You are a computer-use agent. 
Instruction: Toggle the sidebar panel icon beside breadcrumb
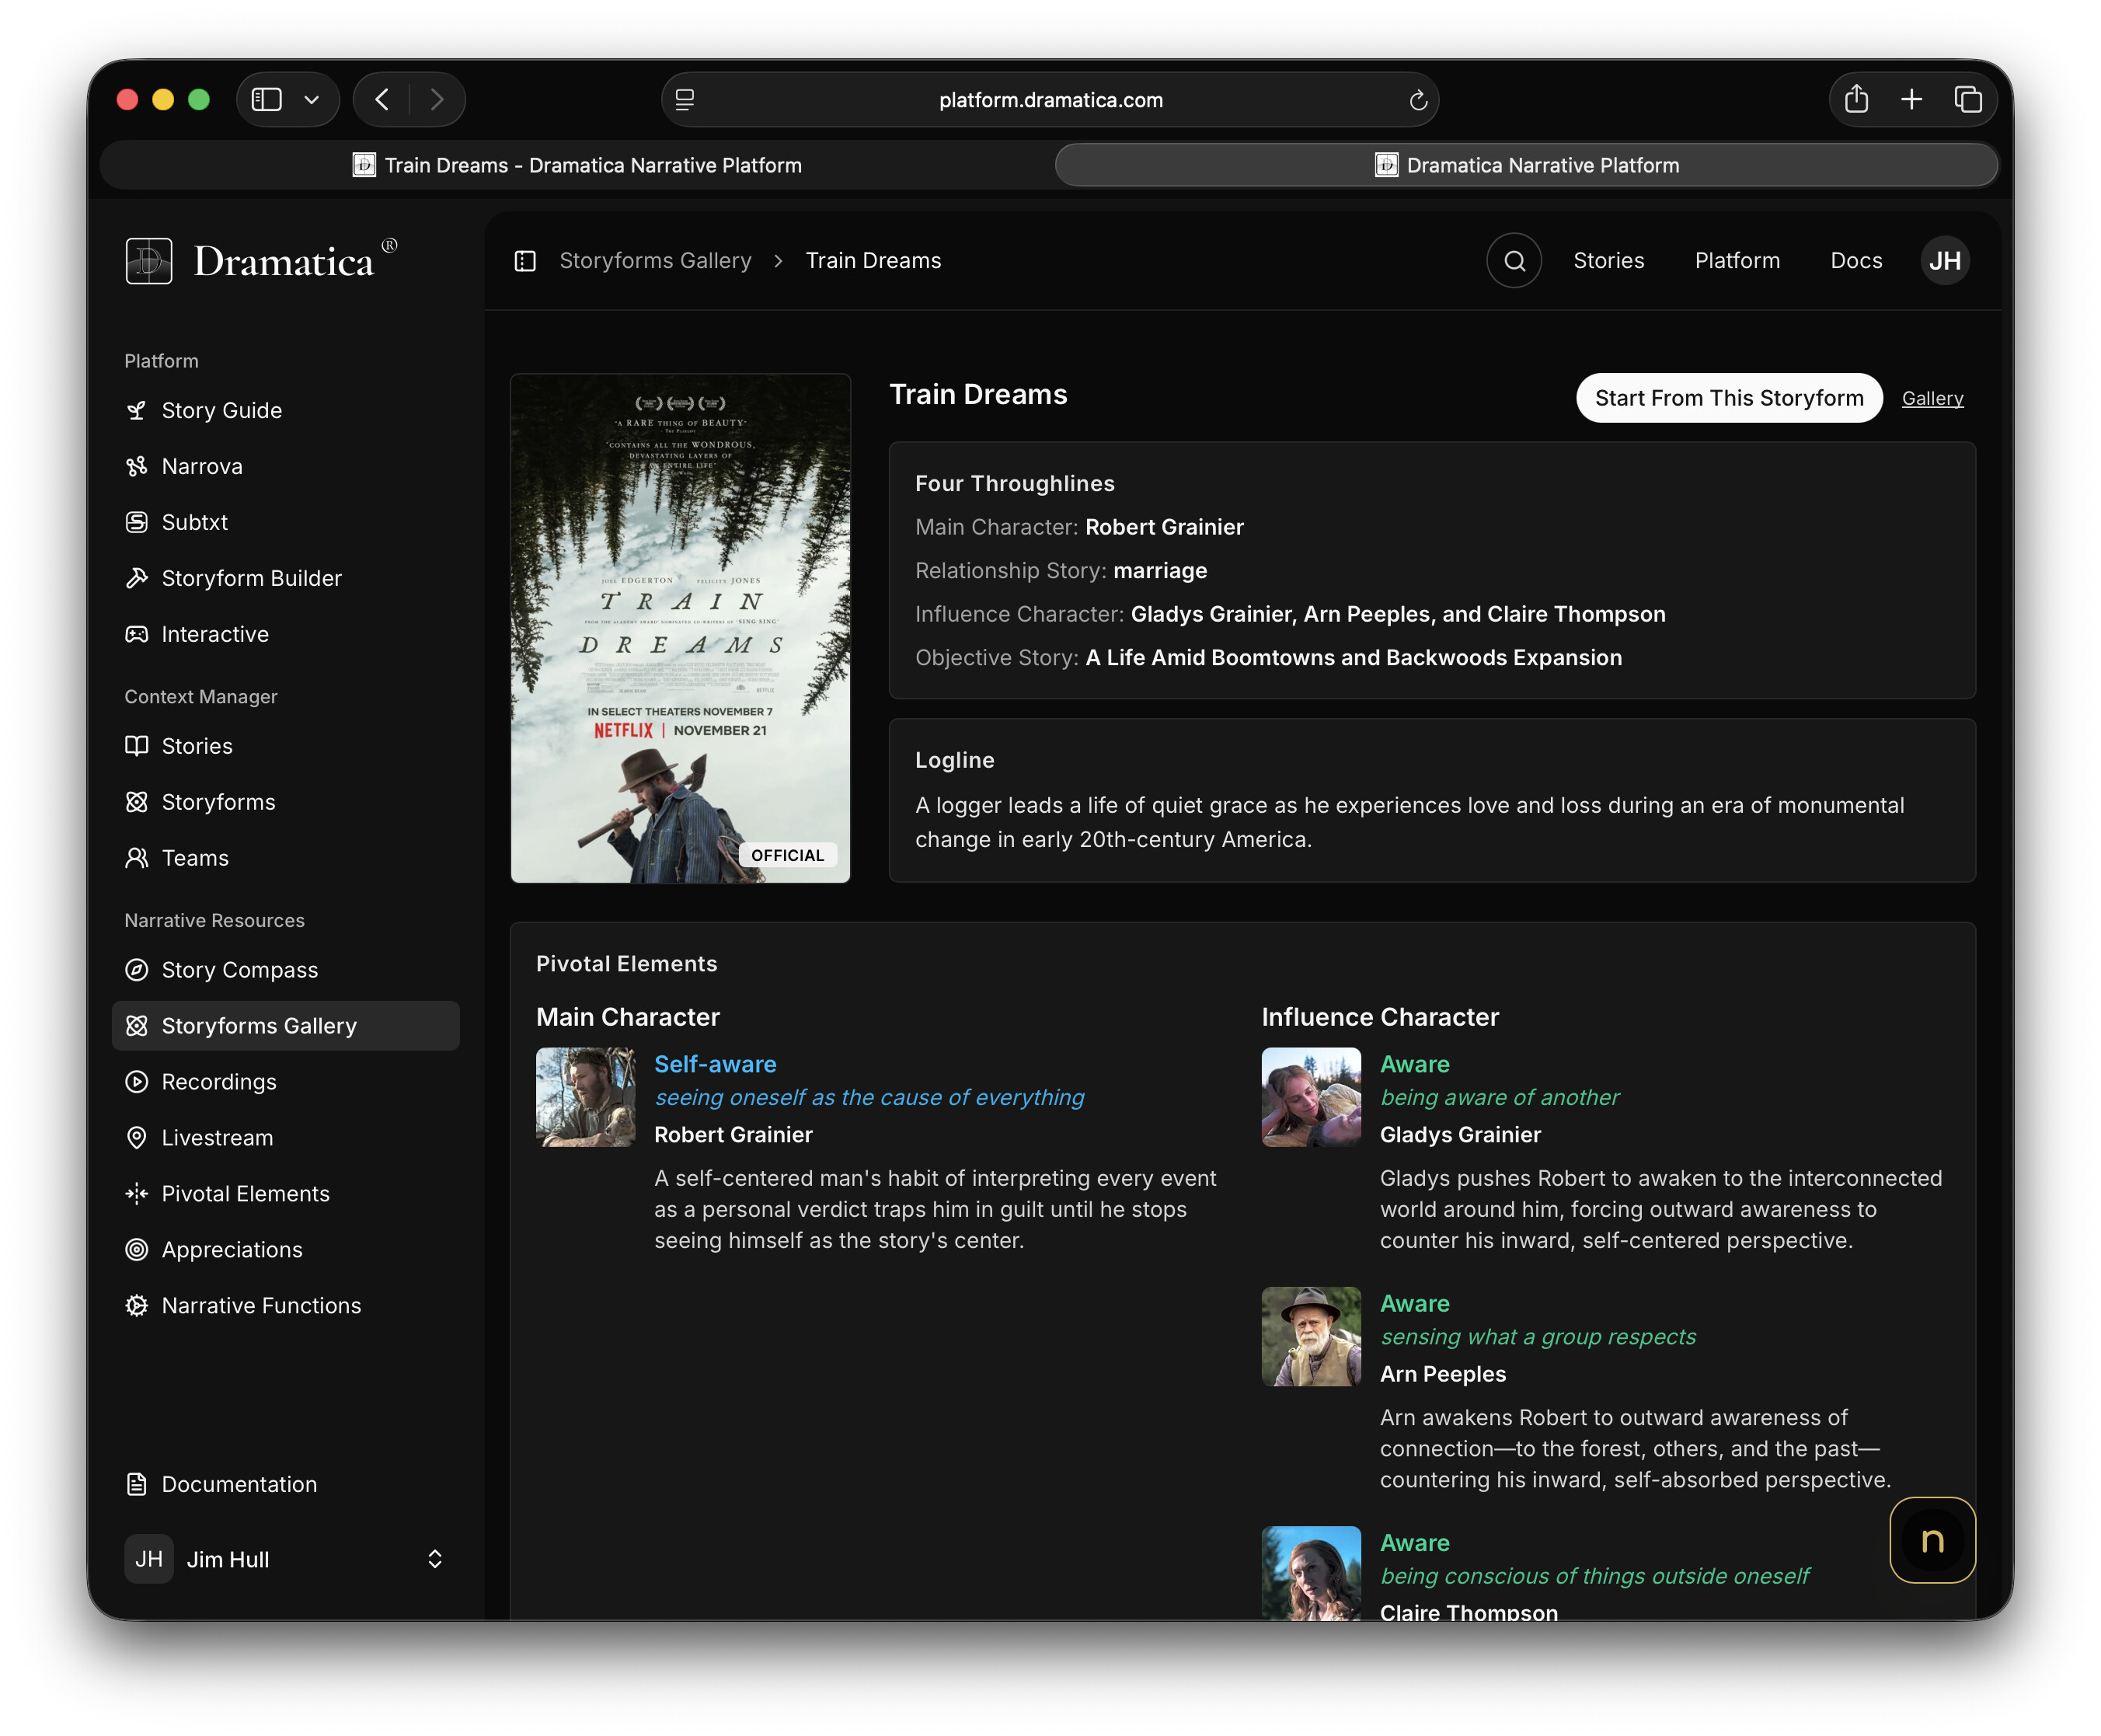pyautogui.click(x=525, y=261)
